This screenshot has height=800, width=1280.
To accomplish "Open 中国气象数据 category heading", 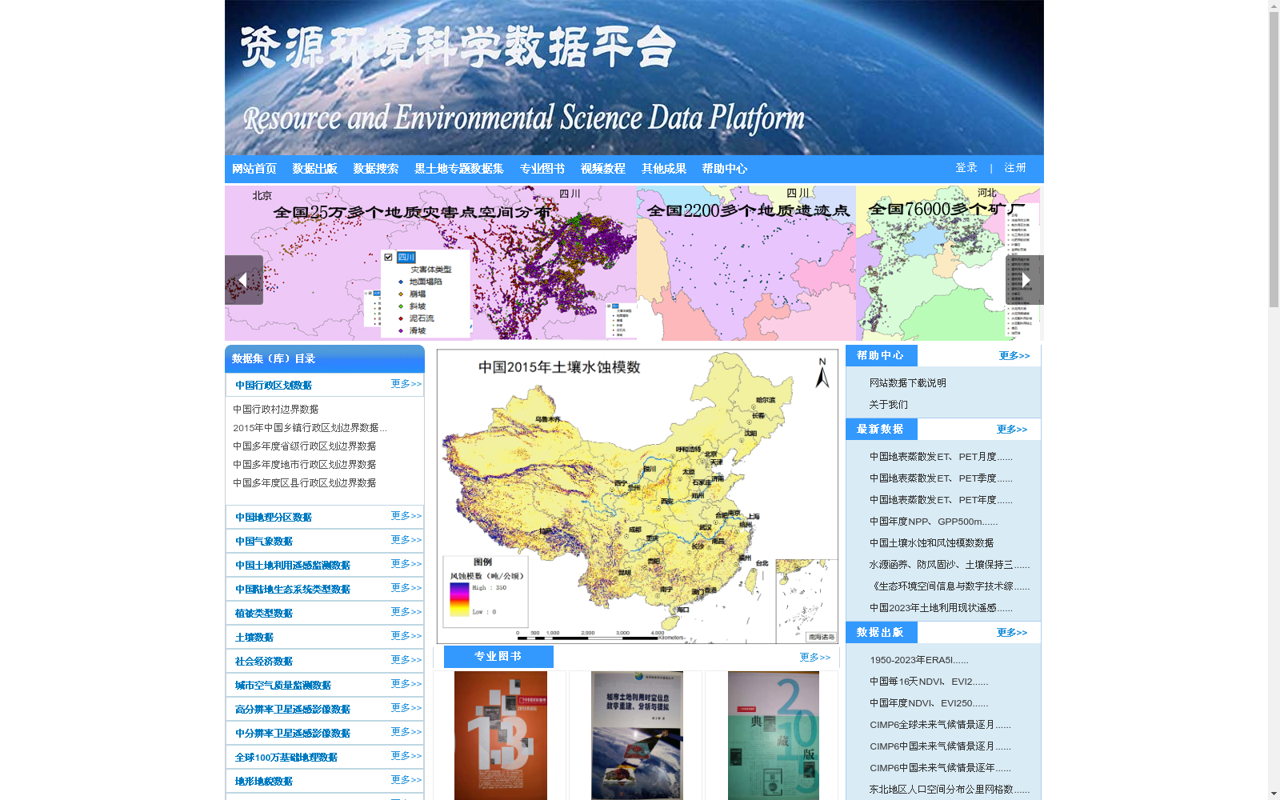I will (x=264, y=542).
